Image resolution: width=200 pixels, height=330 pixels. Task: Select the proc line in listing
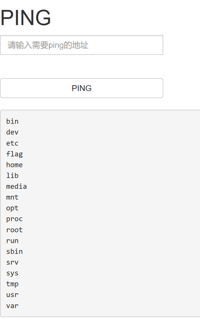coord(14,219)
